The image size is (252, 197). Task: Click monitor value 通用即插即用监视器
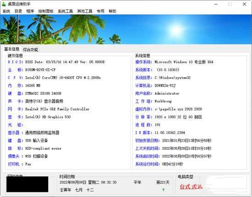42,133
